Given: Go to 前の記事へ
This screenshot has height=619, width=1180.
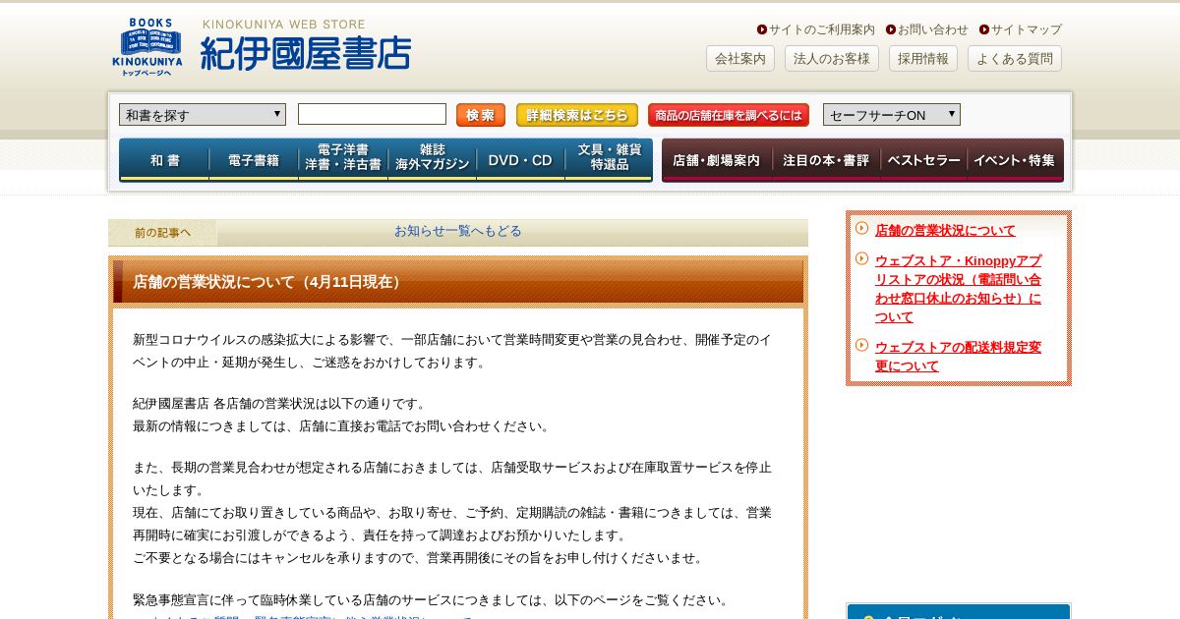Looking at the screenshot, I should 163,233.
